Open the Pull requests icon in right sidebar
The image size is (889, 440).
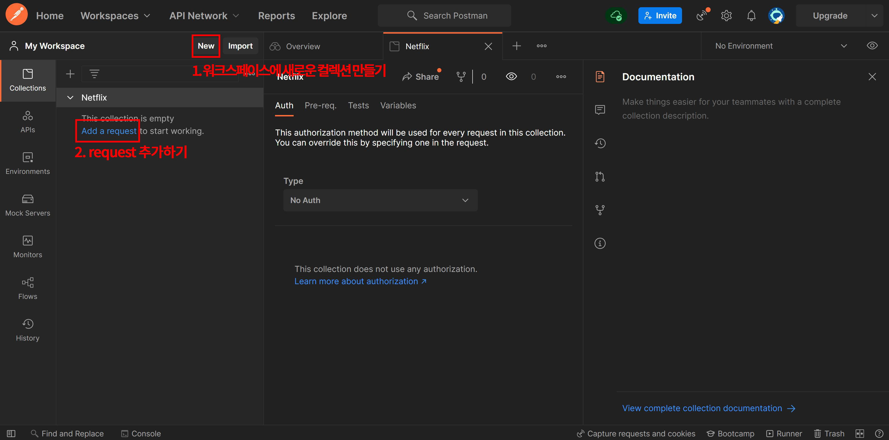600,177
